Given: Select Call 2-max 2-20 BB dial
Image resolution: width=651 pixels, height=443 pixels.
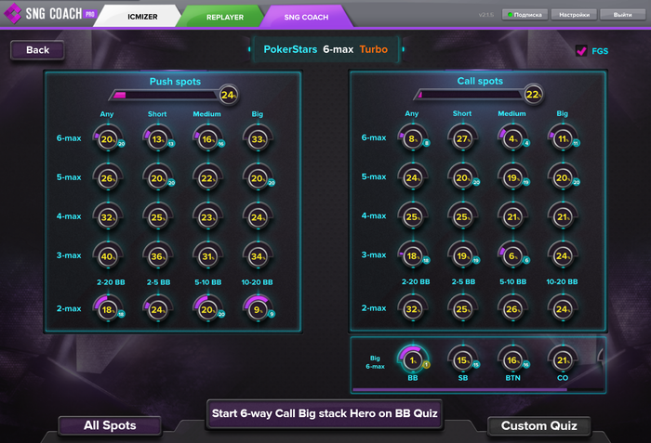Looking at the screenshot, I should pos(413,309).
